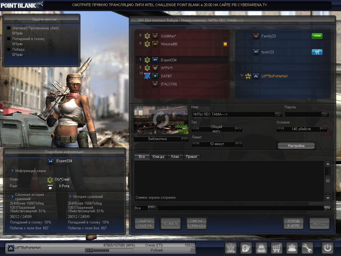
Task: Click GoldMan* clan emblem icon
Action: click(x=147, y=36)
